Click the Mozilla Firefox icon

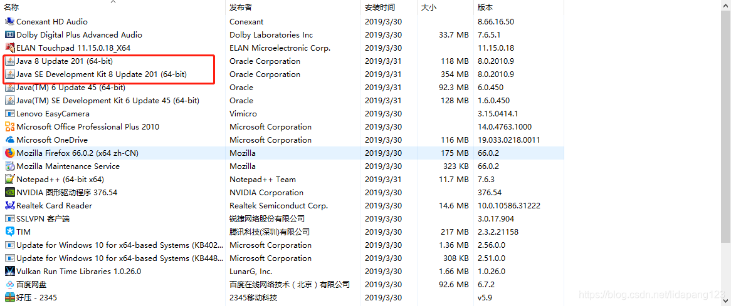point(9,153)
